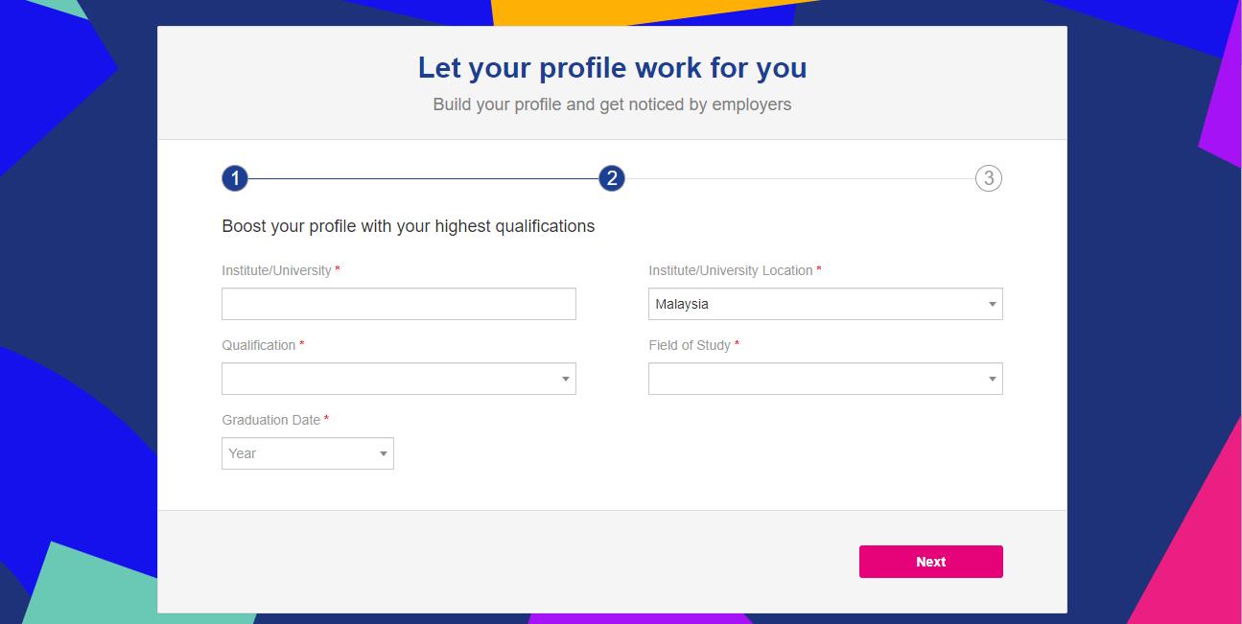The image size is (1242, 624).
Task: Open the Institute/University Location dropdown showing Malaysia
Action: (x=825, y=304)
